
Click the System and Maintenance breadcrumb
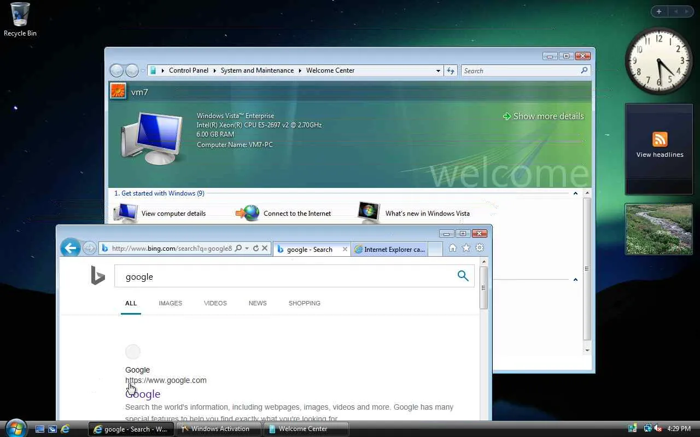point(257,70)
